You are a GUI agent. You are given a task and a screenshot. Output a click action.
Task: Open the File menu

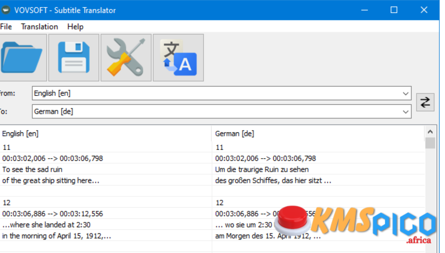(6, 27)
